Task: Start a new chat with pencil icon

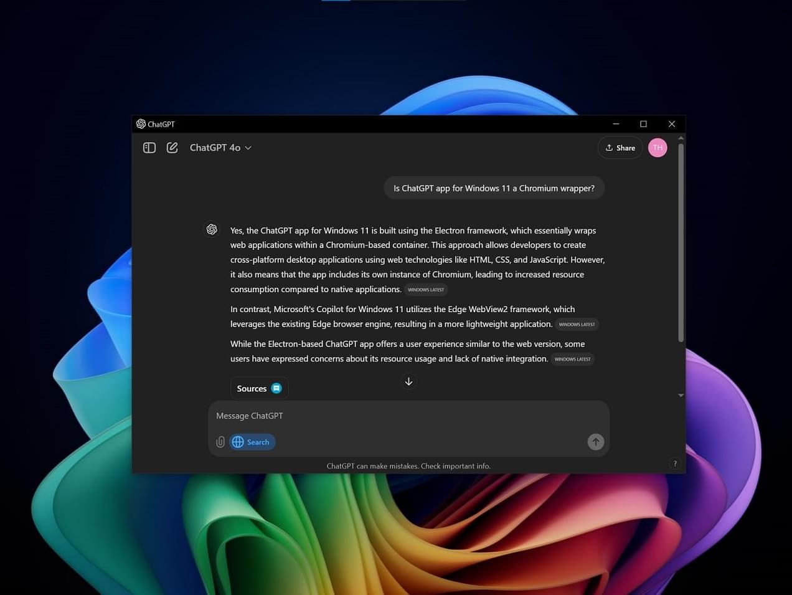Action: [172, 148]
